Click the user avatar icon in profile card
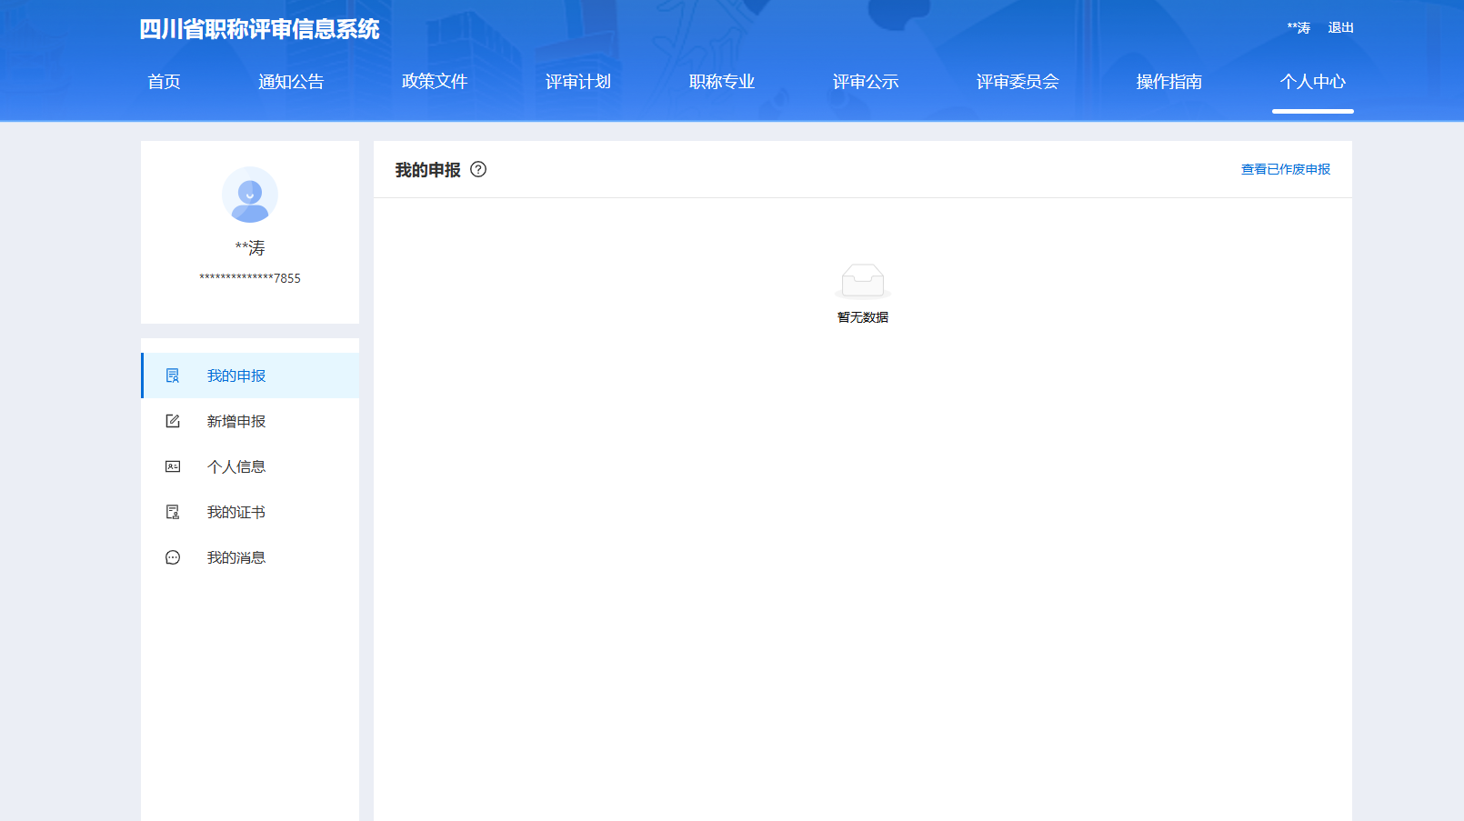Screen dimensions: 1464x821 [x=250, y=195]
